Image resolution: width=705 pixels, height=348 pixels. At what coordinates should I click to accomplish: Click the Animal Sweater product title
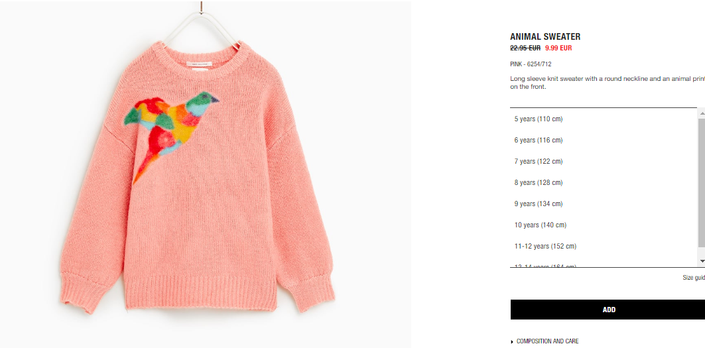click(545, 37)
